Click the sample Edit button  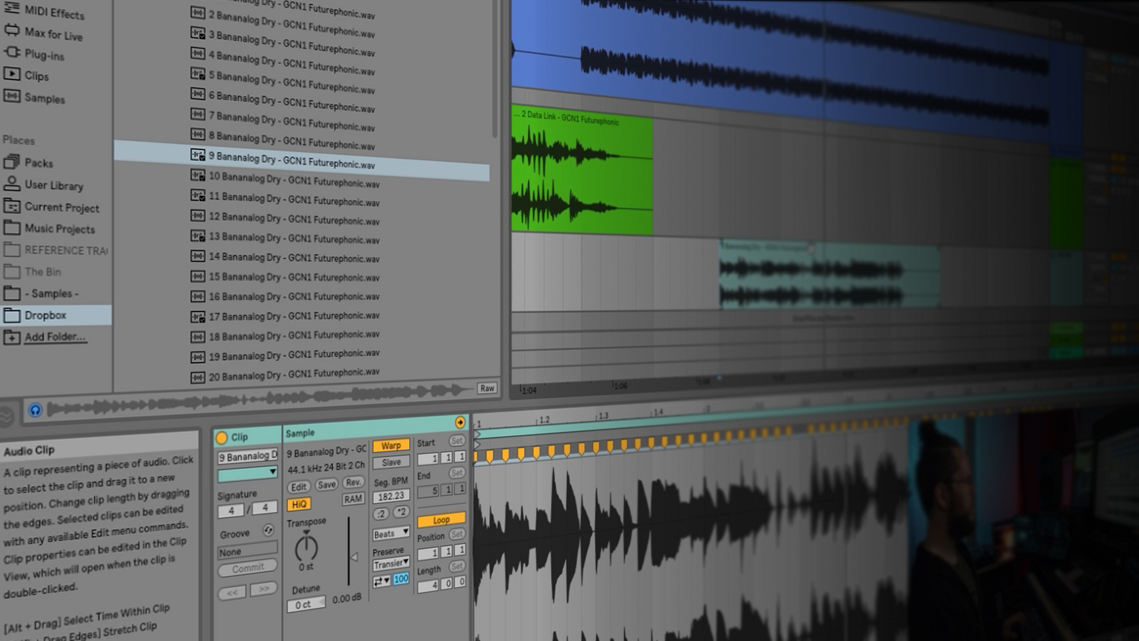(298, 487)
